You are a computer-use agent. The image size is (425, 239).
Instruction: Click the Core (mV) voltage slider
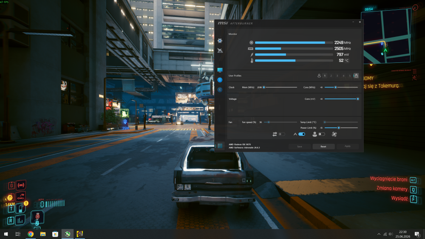tap(341, 99)
